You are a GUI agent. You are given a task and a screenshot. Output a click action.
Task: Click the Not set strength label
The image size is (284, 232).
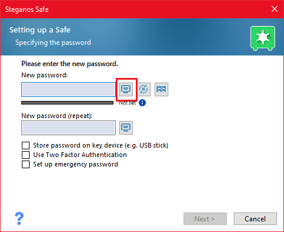(128, 103)
